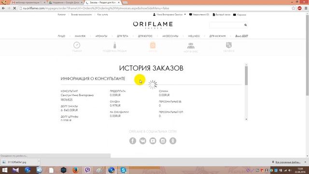Click the frame scroll down arrow

(246, 119)
